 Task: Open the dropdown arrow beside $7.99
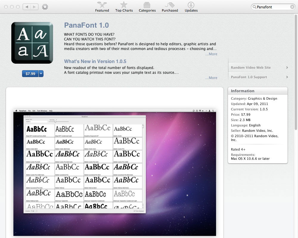(x=41, y=74)
